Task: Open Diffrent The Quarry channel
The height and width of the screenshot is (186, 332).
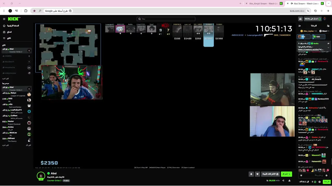Action: [17, 140]
